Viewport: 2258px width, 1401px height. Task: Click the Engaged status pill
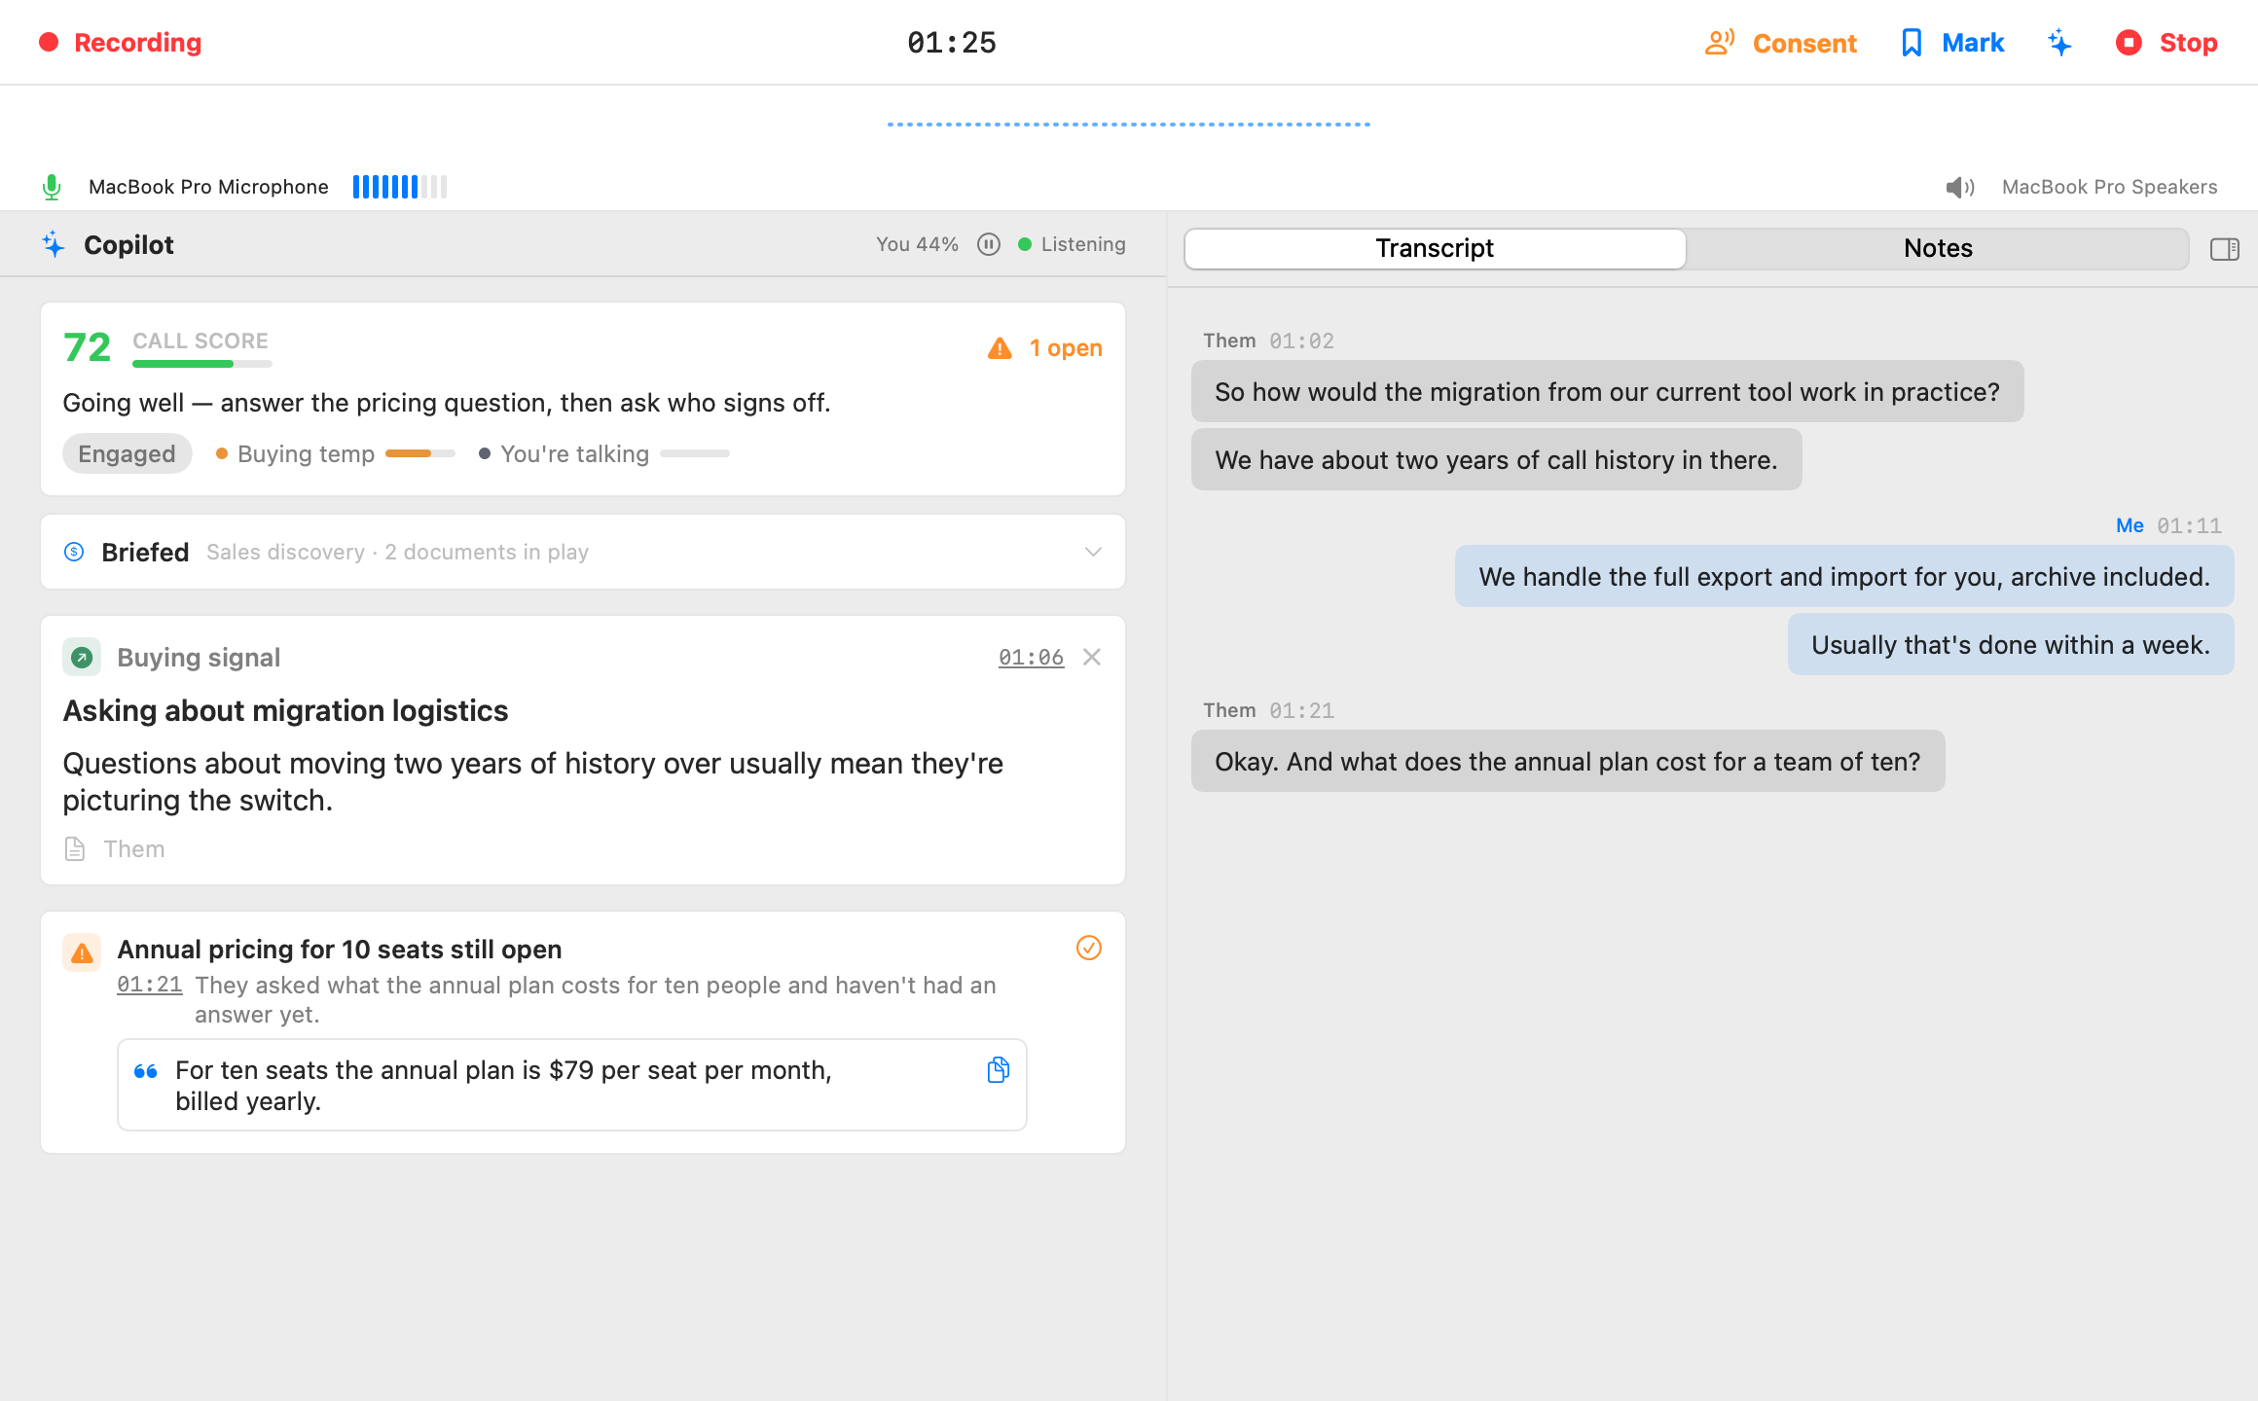coord(127,453)
